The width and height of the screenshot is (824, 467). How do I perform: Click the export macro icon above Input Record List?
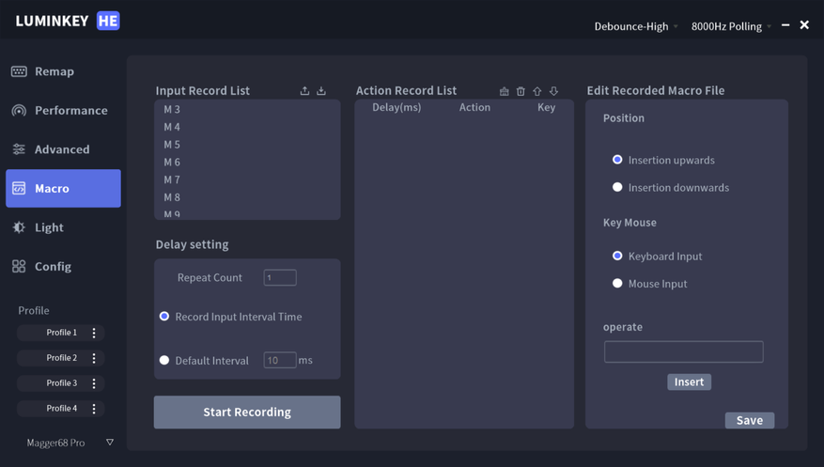pos(304,91)
